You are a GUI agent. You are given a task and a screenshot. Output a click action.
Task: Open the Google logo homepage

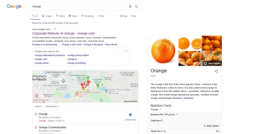[14, 6]
